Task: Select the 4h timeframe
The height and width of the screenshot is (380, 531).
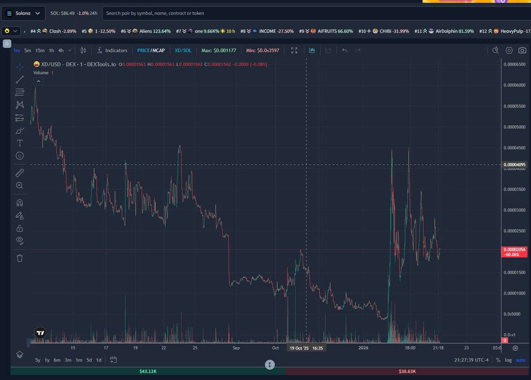Action: [x=61, y=50]
